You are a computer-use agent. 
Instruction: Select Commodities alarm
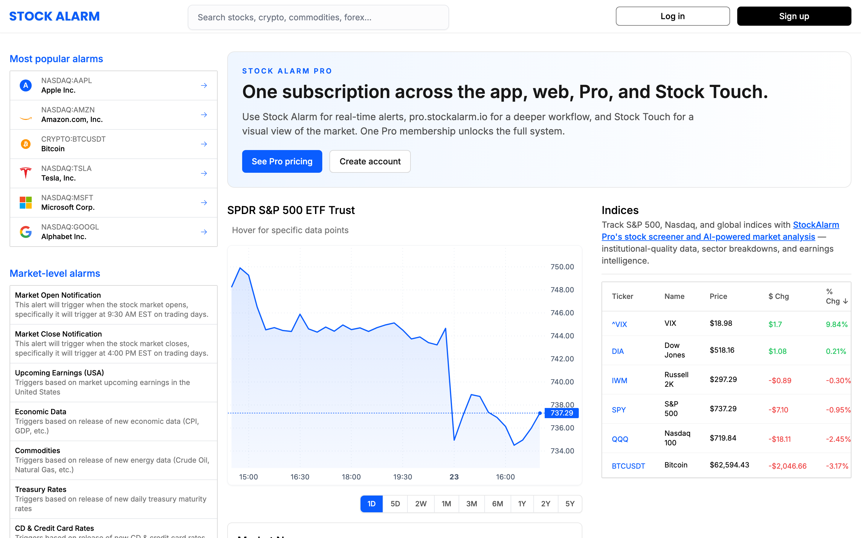114,460
